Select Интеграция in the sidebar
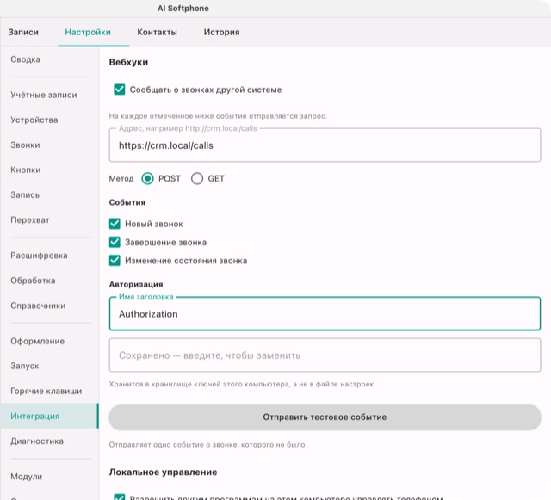Screen dimensions: 551x500 click(49, 416)
